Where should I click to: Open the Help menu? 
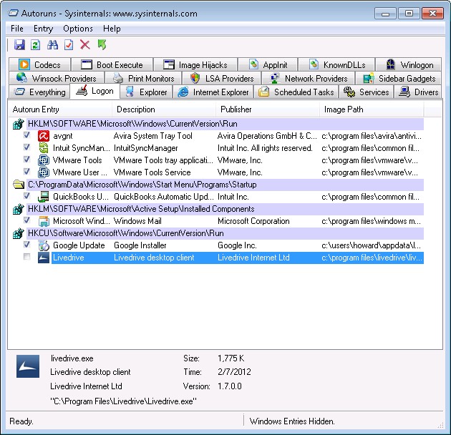coord(112,29)
